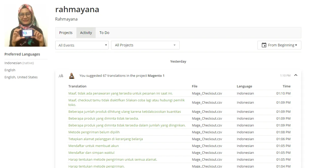Click the translation language icon beside the activity entry

(x=61, y=76)
